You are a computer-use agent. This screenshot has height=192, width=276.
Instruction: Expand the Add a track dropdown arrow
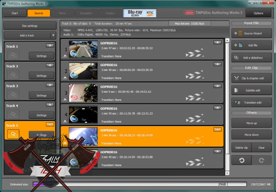pos(53,35)
